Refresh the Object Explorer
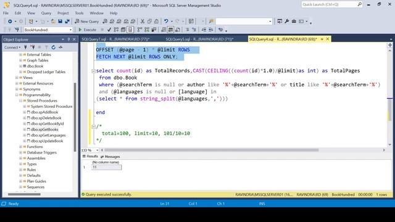 (x=54, y=47)
